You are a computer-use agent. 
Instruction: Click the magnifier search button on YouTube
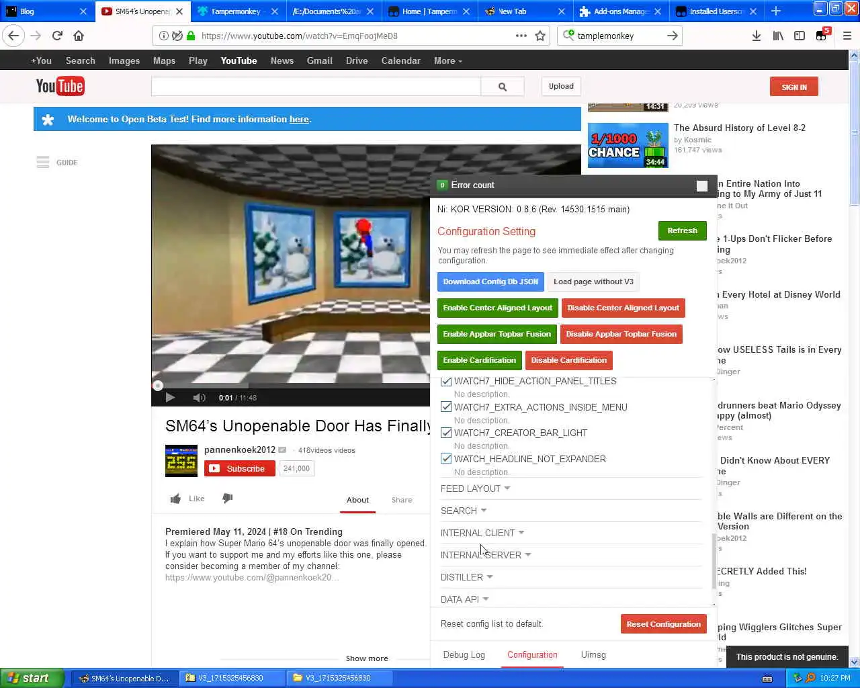coord(503,87)
